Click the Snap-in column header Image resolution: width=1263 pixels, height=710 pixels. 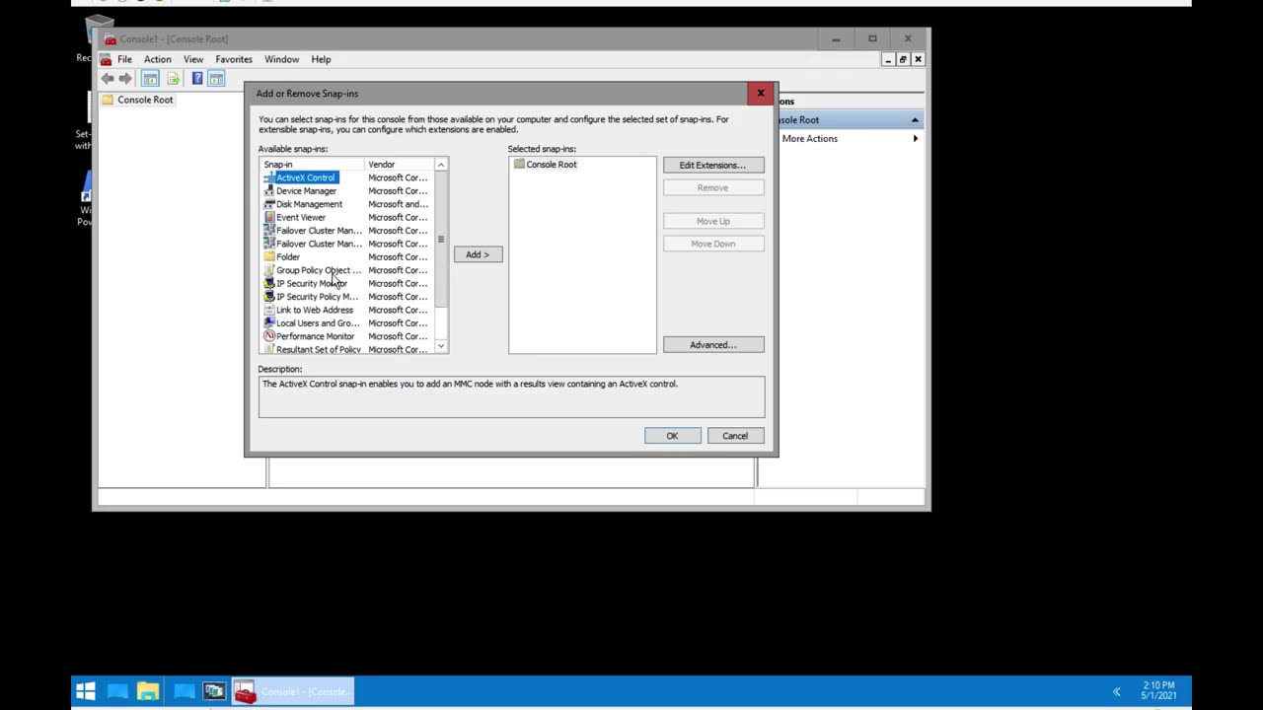(x=312, y=165)
